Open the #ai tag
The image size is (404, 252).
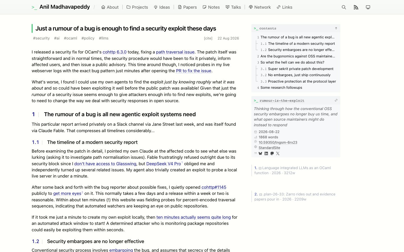coord(57,38)
